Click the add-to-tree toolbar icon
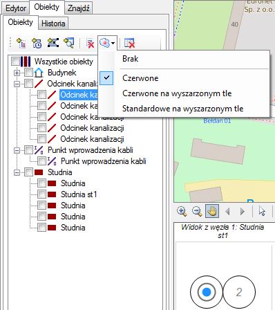The image size is (275, 310). (x=21, y=43)
